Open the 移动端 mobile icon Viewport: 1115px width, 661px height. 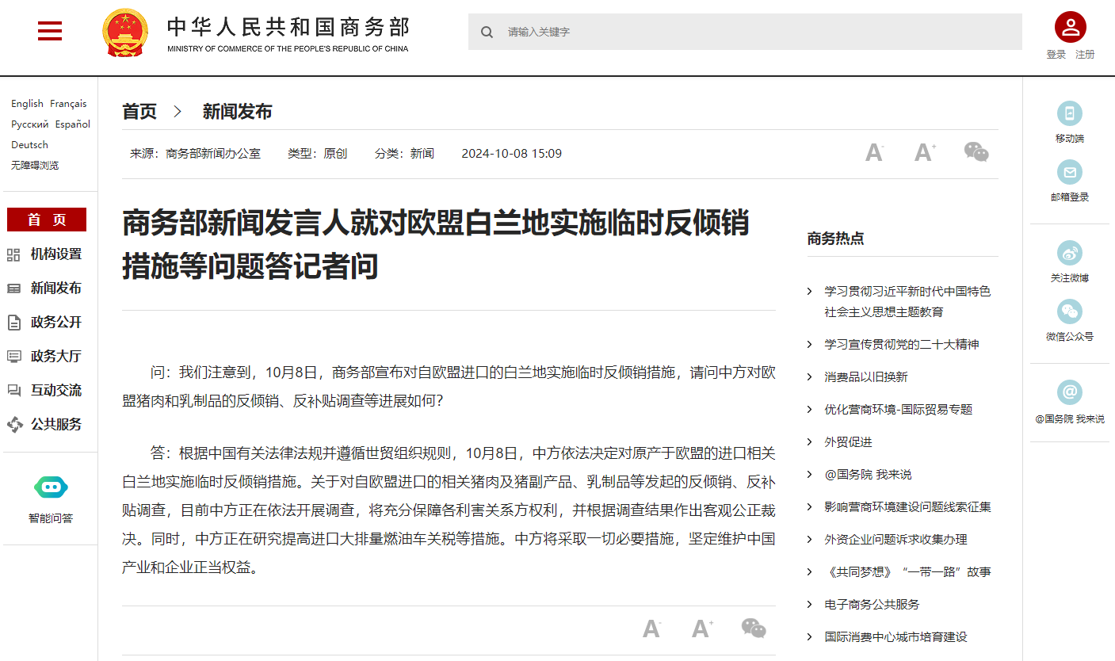[1070, 113]
